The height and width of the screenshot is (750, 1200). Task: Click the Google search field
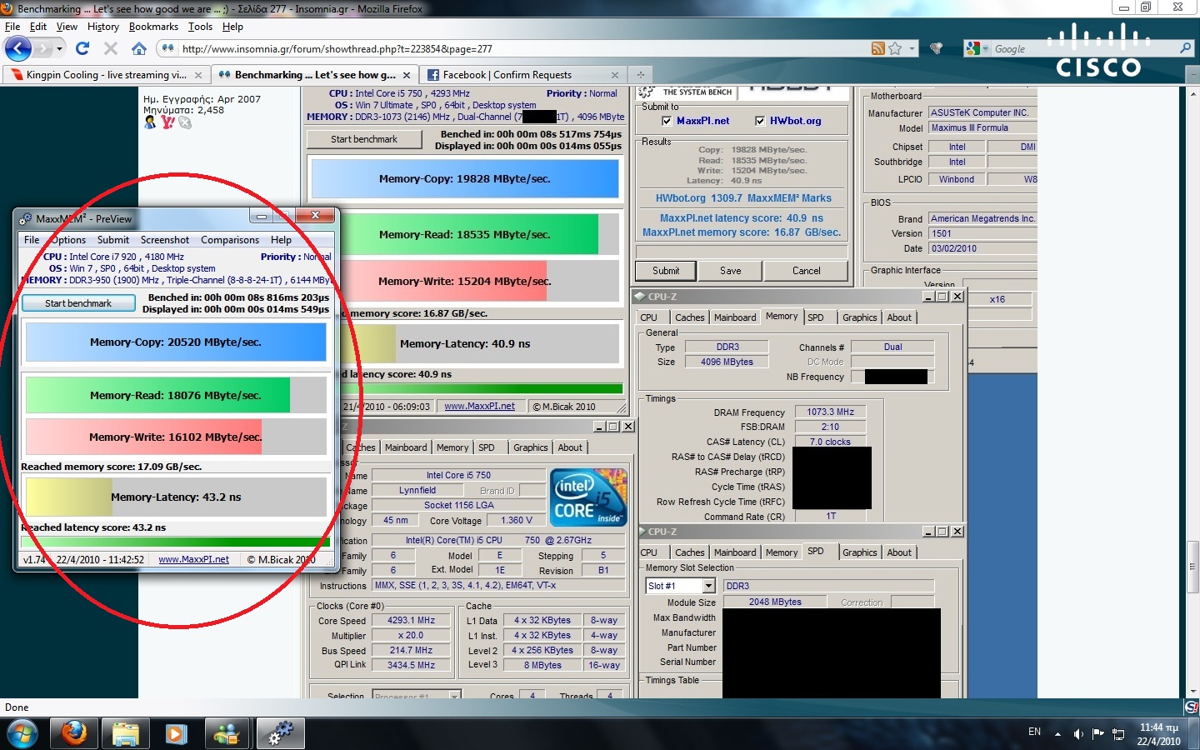1083,48
